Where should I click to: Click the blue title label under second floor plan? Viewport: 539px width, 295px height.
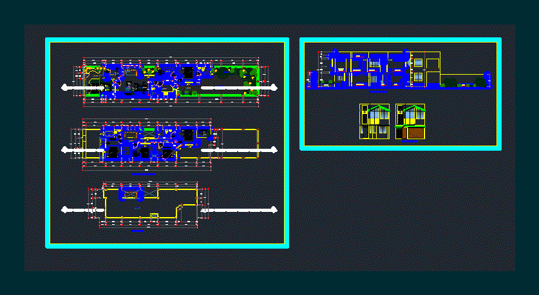pos(143,174)
